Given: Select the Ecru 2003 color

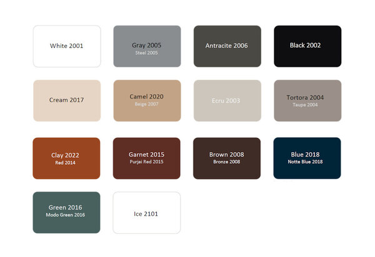Looking at the screenshot, I should (x=227, y=100).
